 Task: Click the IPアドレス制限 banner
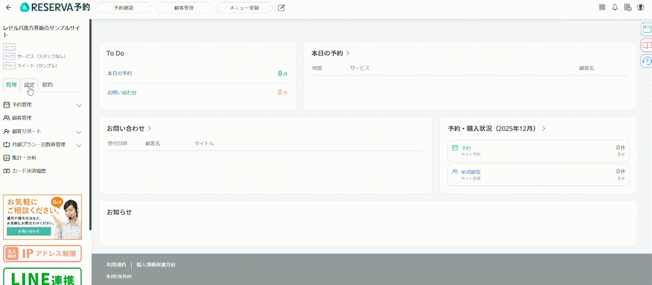click(x=42, y=253)
